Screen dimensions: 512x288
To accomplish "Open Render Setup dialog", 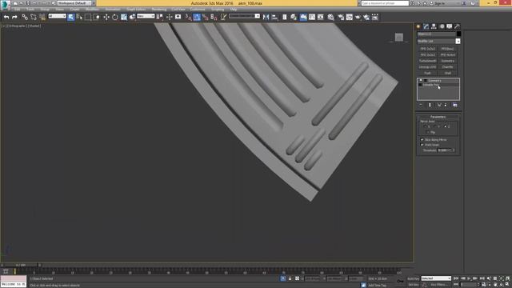I will [x=341, y=17].
